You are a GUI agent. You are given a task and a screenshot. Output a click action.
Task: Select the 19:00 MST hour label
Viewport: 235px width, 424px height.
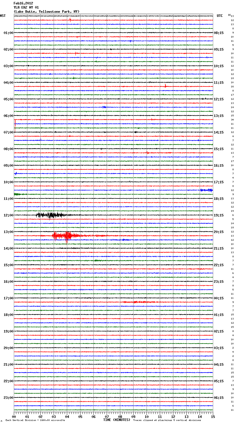coord(9,331)
